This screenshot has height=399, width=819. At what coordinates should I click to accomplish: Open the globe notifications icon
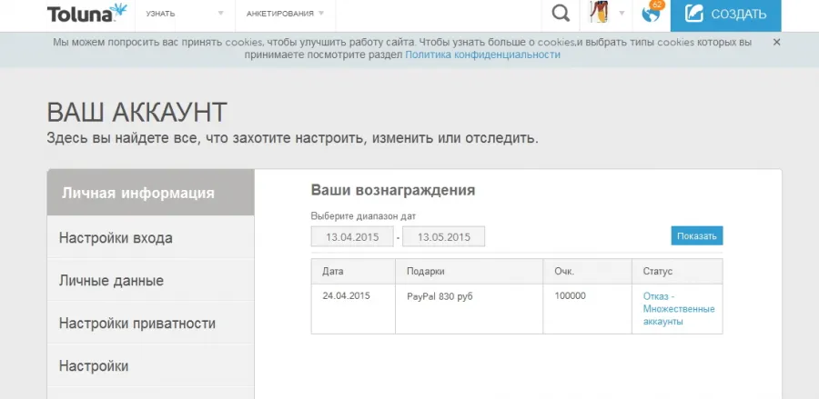pos(651,14)
